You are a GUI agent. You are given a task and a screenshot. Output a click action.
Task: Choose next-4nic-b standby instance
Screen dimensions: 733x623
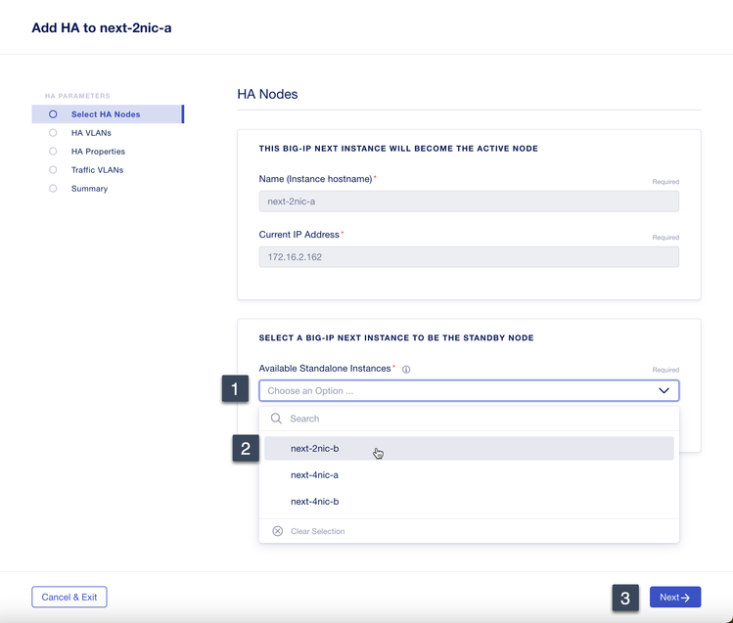click(315, 502)
